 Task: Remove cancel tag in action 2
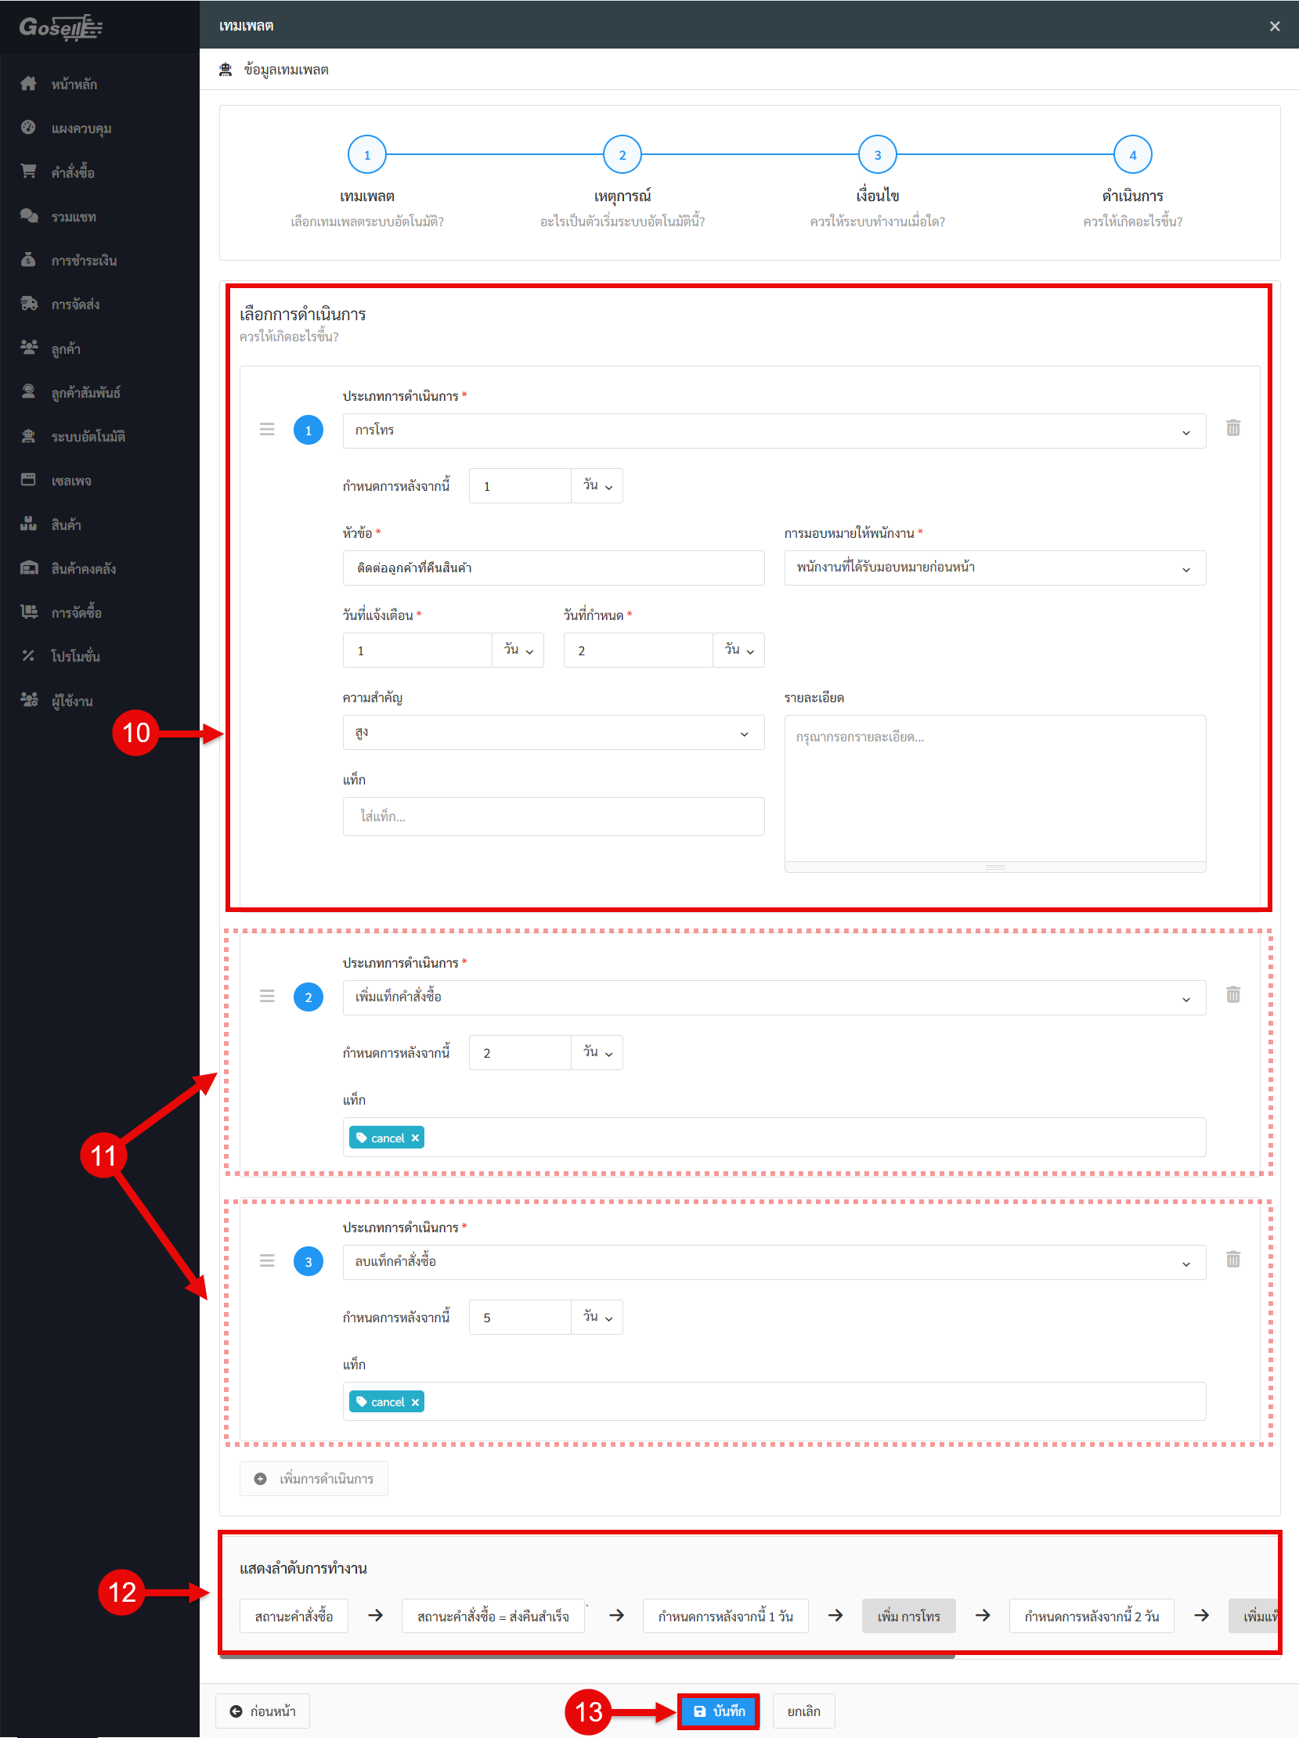coord(415,1138)
